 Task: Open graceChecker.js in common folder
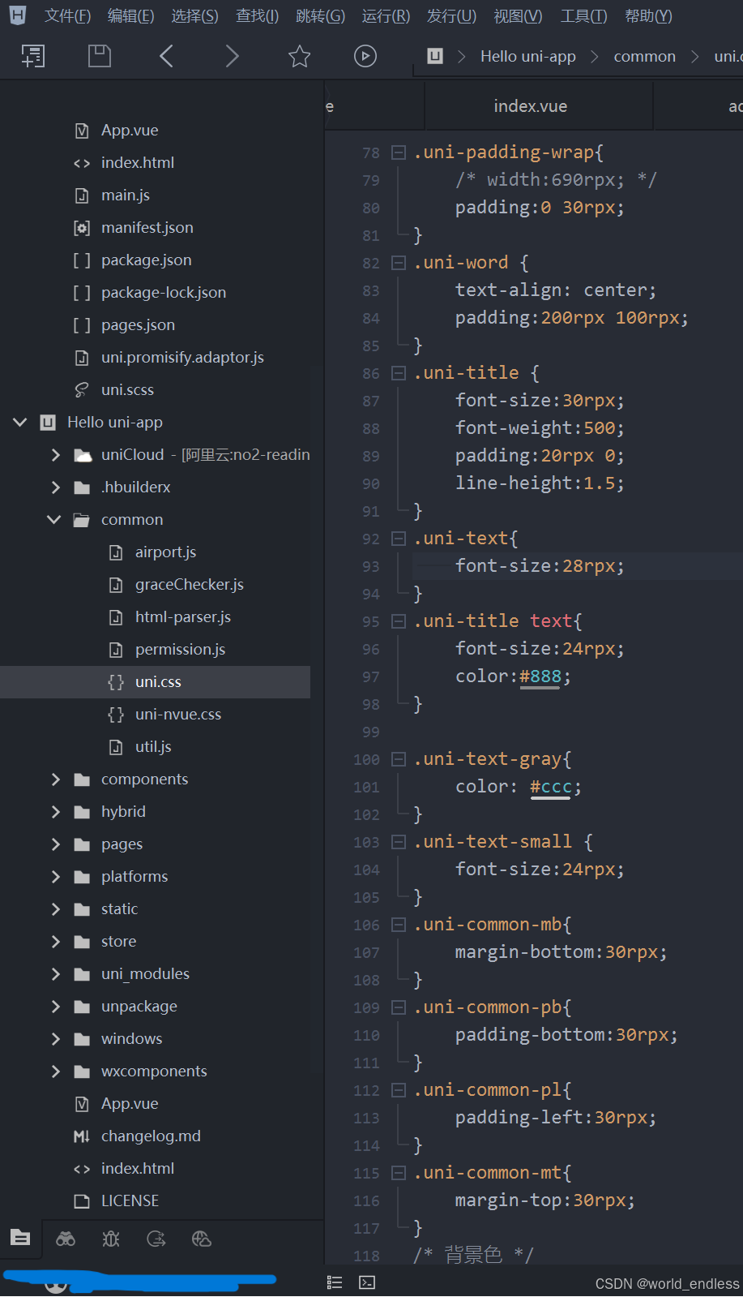(190, 585)
